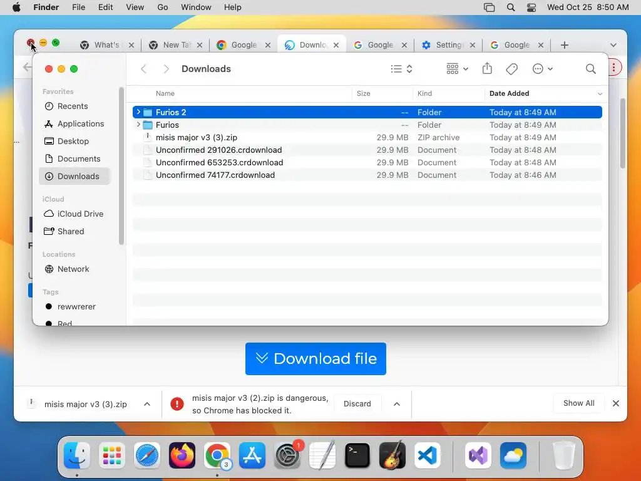The image size is (641, 481).
Task: Toggle Date Added sort order chevron
Action: click(x=600, y=94)
